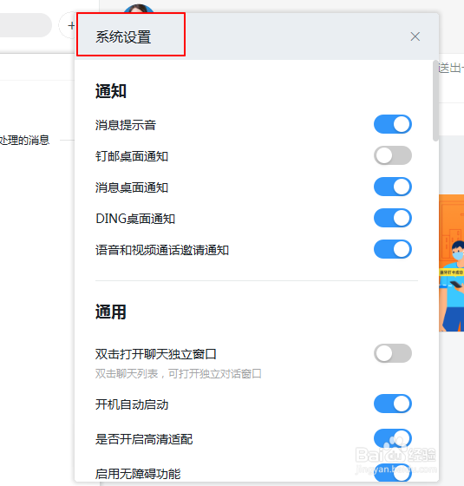Click the 系统设置 dialog title

click(x=123, y=36)
